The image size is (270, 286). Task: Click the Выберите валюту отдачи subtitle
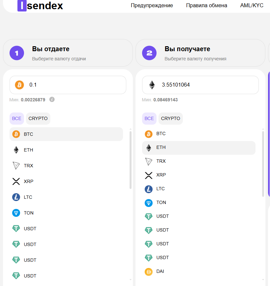pyautogui.click(x=59, y=59)
